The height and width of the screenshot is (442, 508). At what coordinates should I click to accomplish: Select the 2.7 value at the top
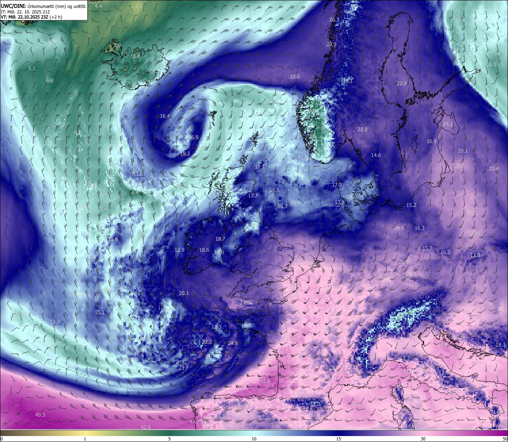point(139,6)
